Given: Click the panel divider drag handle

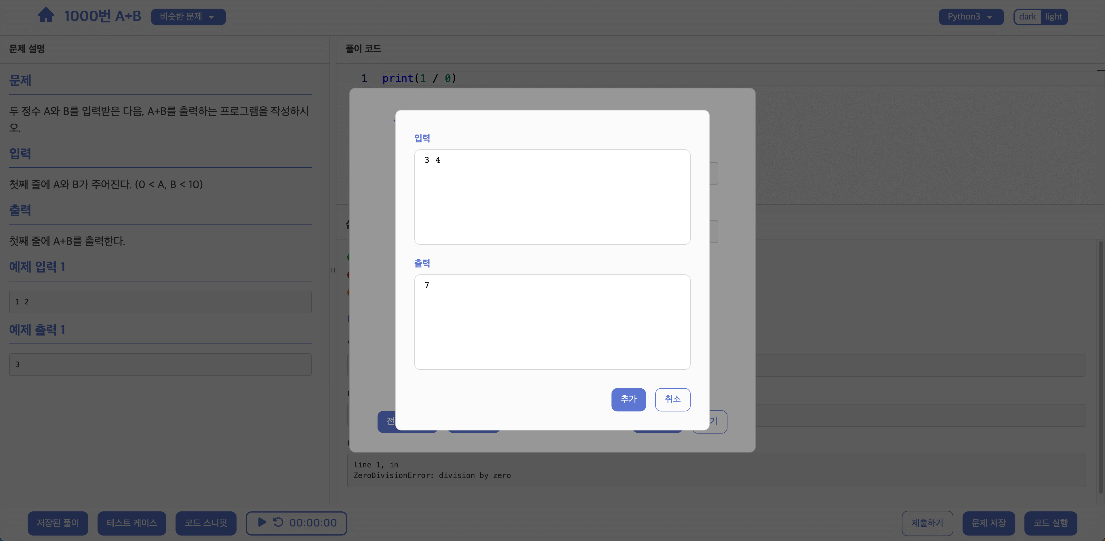Looking at the screenshot, I should click(332, 270).
